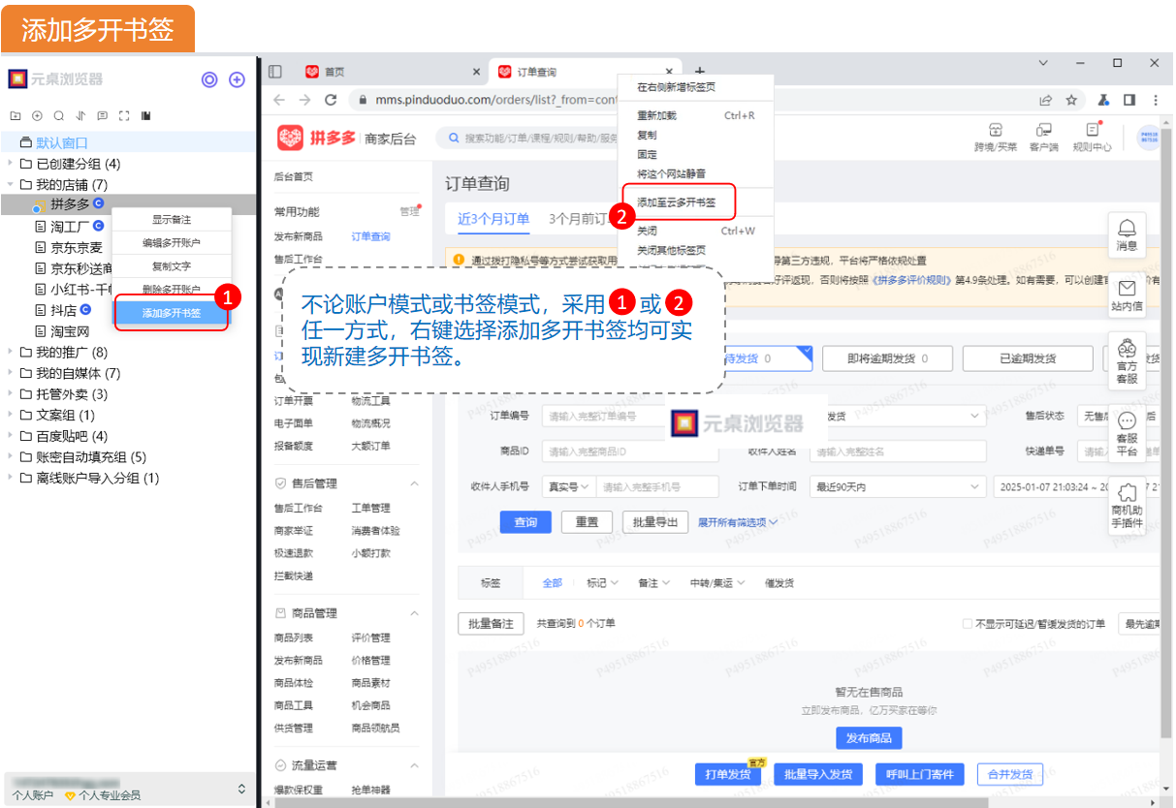Click the 打单发货 button
The height and width of the screenshot is (808, 1176).
pyautogui.click(x=728, y=774)
